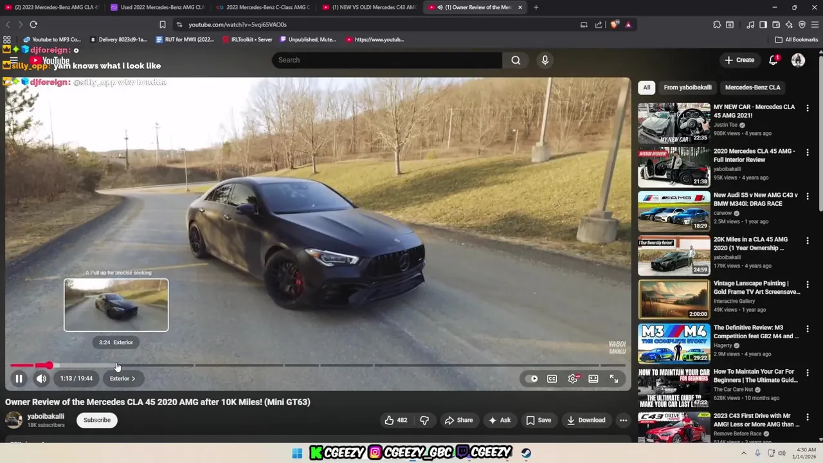The width and height of the screenshot is (823, 463).
Task: Select the All filter chip
Action: (x=646, y=87)
